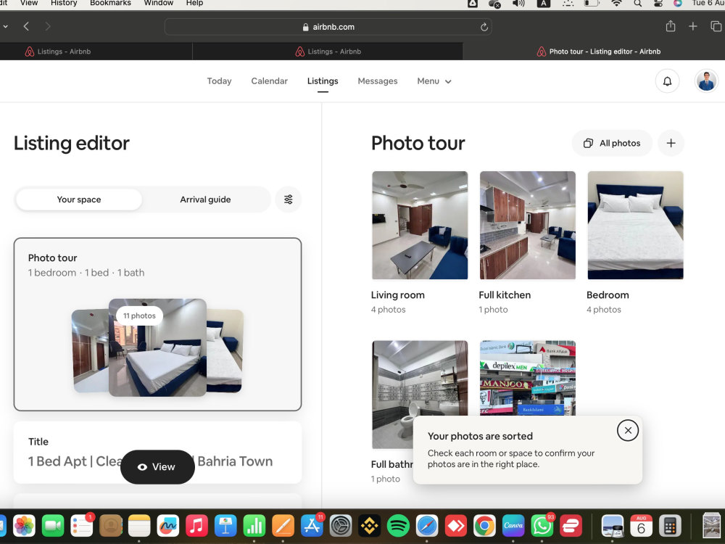Screen dimensions: 725x544
Task: Open Photos app in the Dock
Action: 24,526
